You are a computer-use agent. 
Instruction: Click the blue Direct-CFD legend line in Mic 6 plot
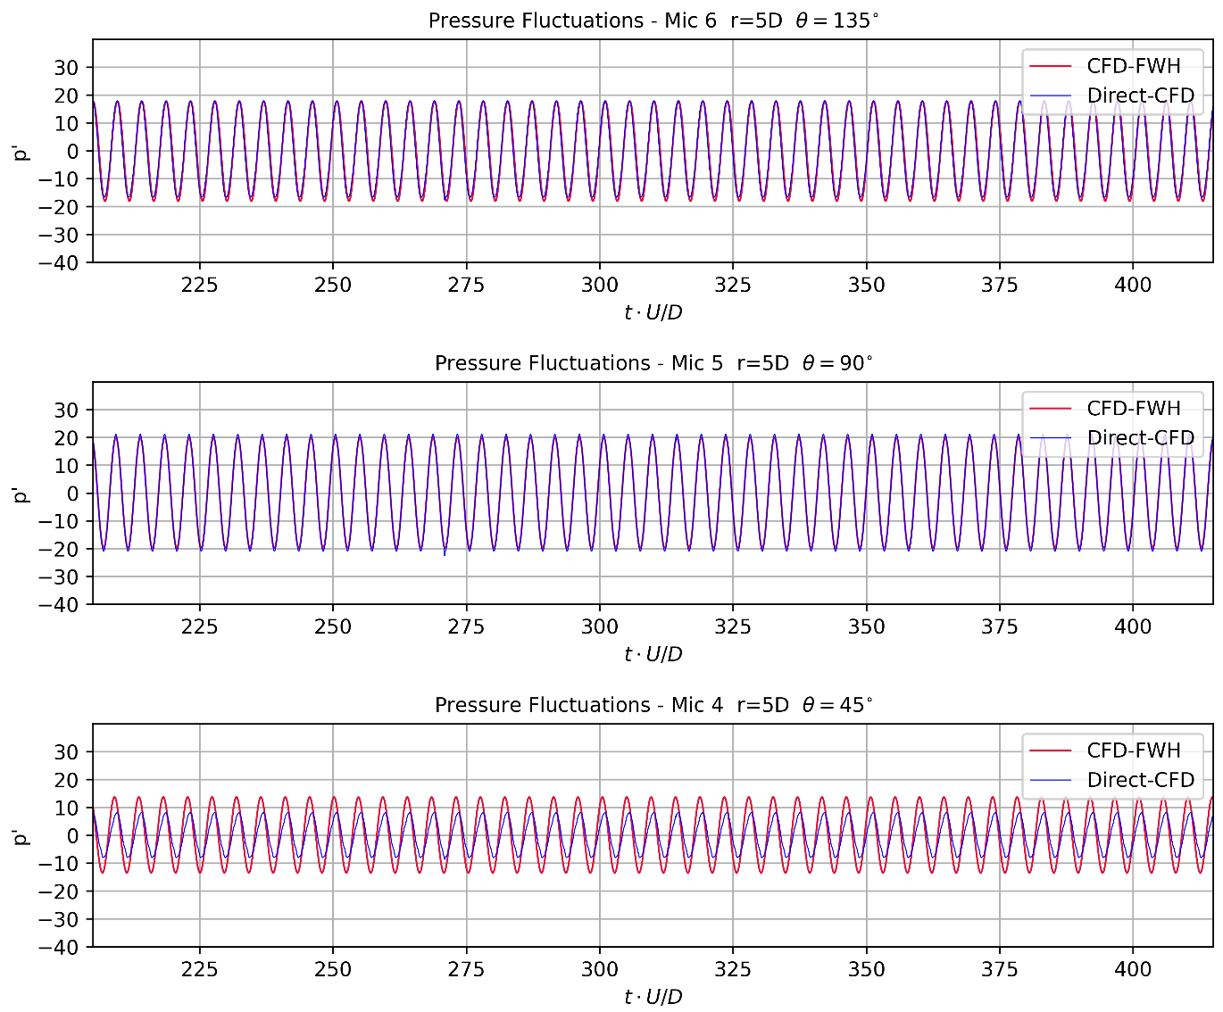(1050, 95)
